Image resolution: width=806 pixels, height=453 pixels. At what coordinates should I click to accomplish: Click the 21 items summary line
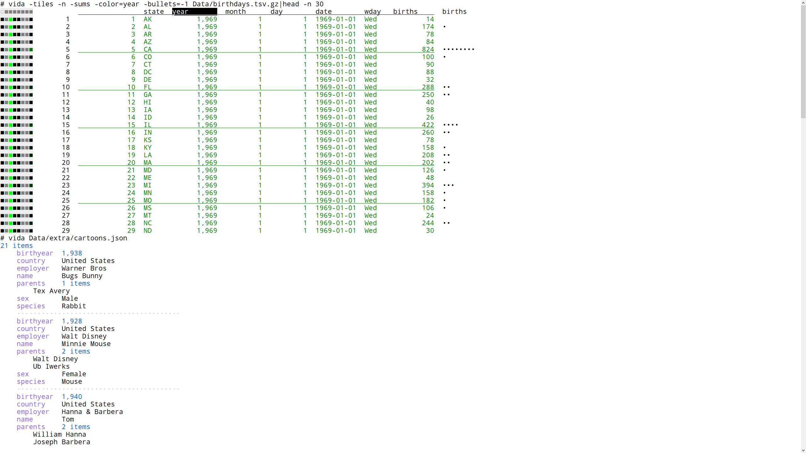(x=17, y=246)
